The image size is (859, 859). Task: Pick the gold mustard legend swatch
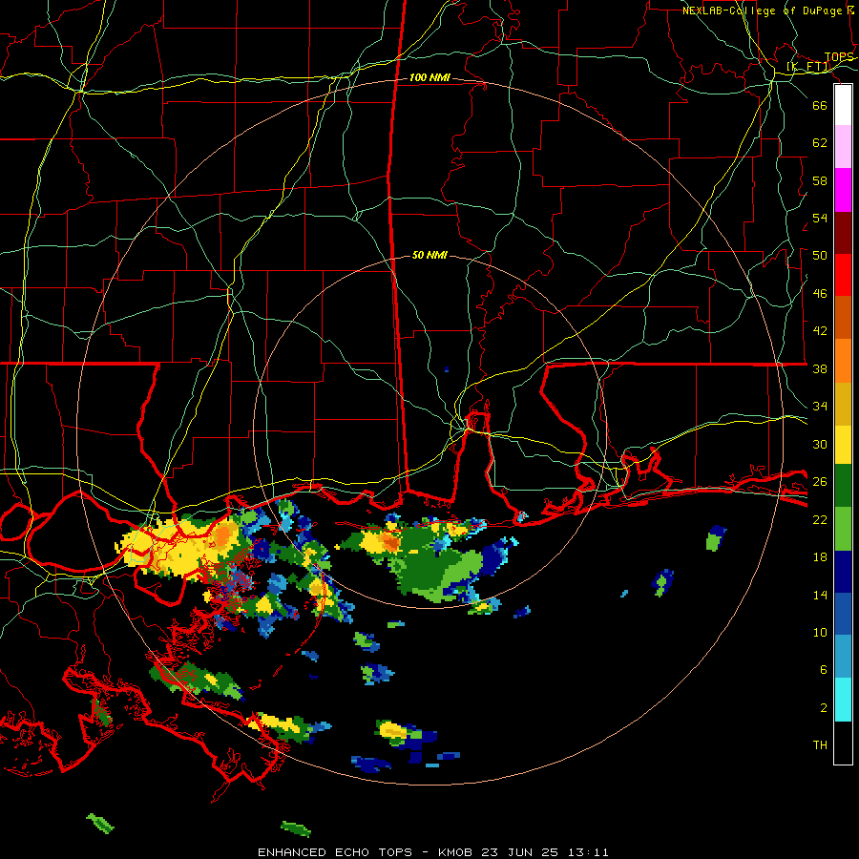coord(843,404)
